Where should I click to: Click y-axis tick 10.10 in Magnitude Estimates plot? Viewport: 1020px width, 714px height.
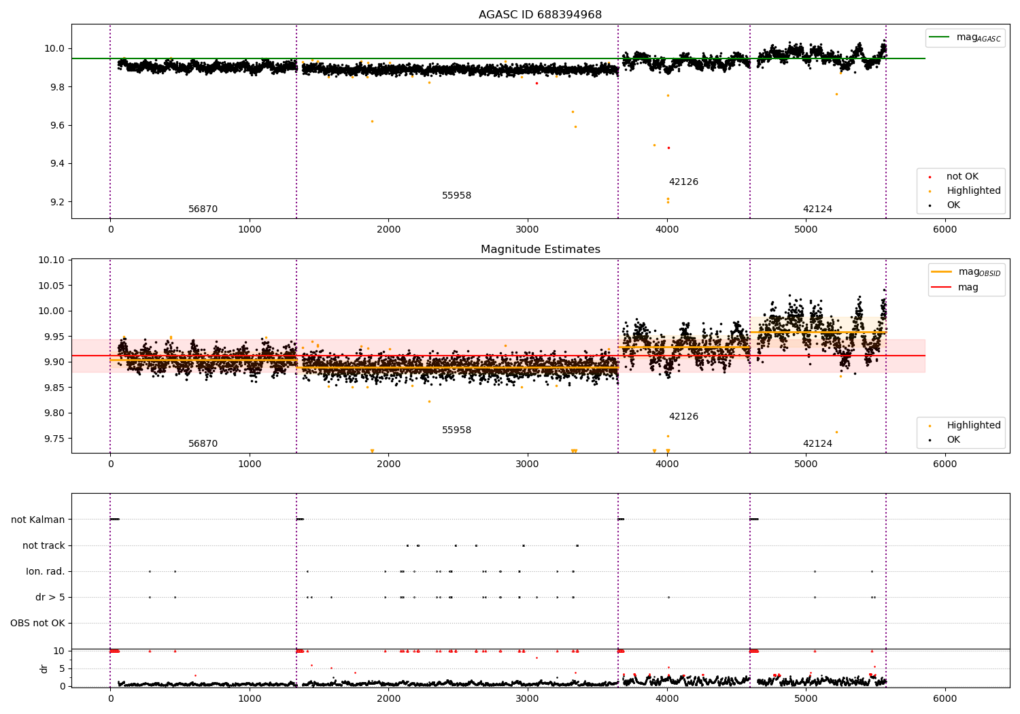[x=52, y=260]
